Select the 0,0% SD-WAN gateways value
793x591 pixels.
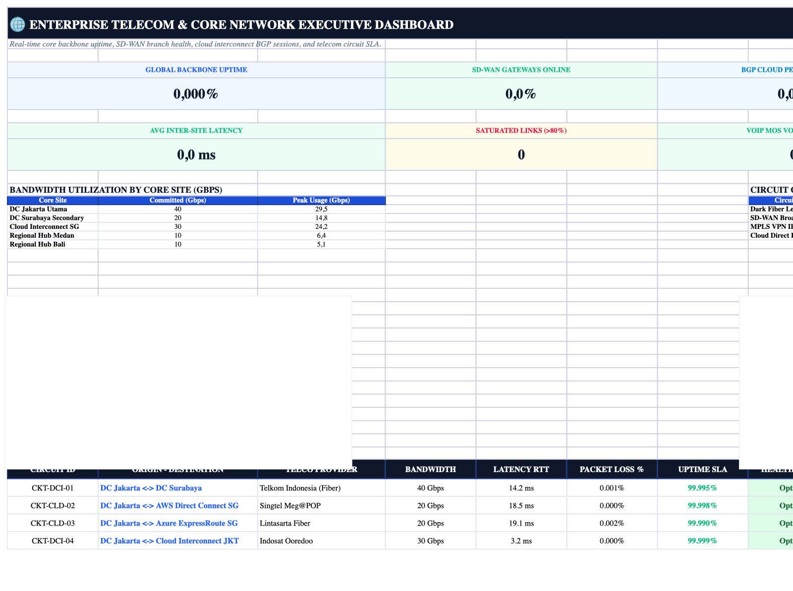[x=521, y=94]
